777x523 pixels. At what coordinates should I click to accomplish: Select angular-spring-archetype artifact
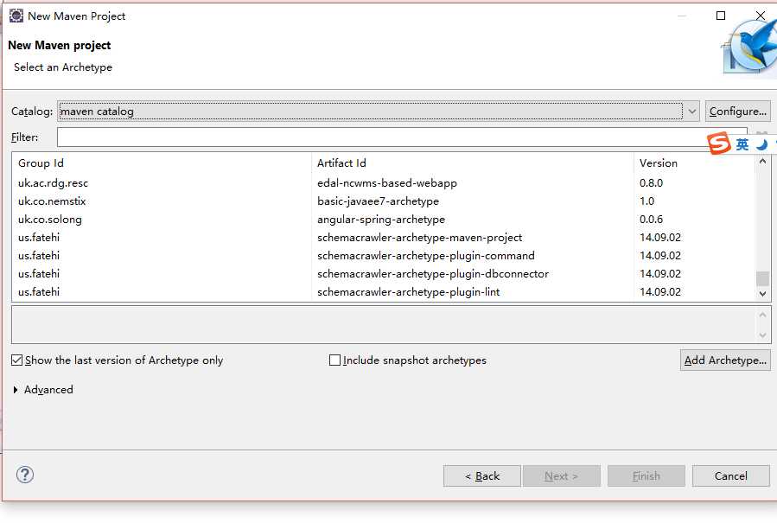coord(381,220)
